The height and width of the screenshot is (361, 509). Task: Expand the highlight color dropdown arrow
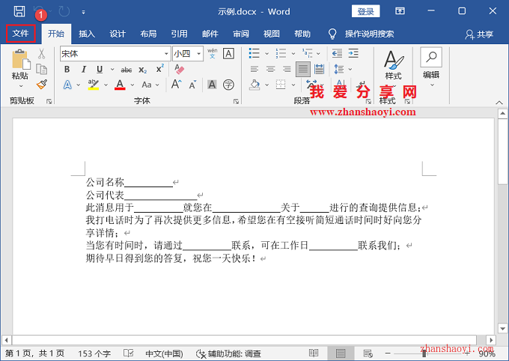point(106,85)
